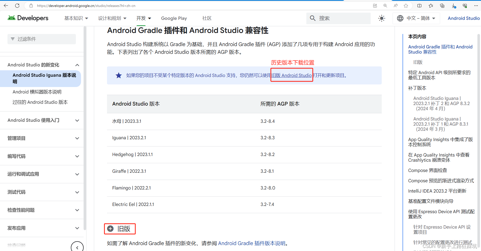The width and height of the screenshot is (481, 251).
Task: Activate the read aloud icon in address bar
Action: [x=396, y=6]
